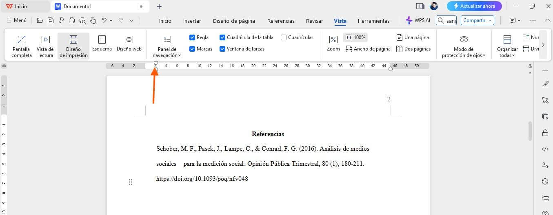Click the right indent marker on ruler
The height and width of the screenshot is (215, 553).
391,68
